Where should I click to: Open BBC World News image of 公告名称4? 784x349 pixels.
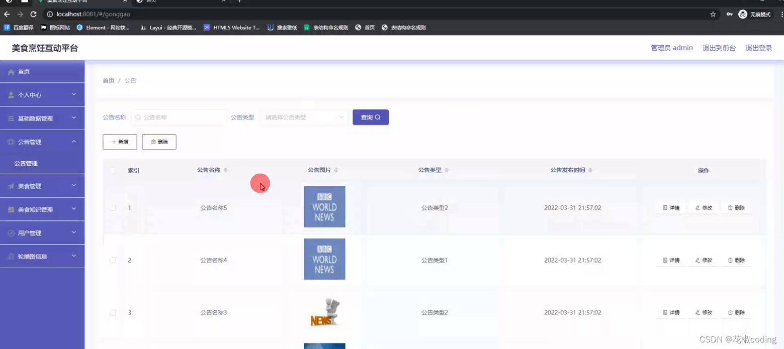click(324, 259)
